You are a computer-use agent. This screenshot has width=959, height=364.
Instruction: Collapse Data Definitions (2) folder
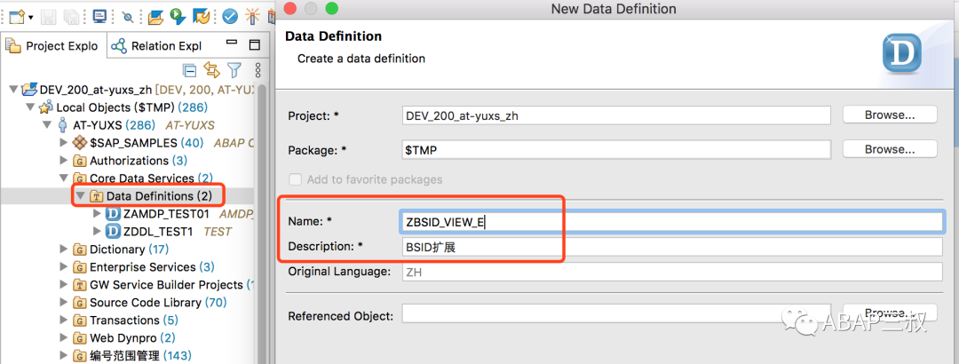point(80,196)
